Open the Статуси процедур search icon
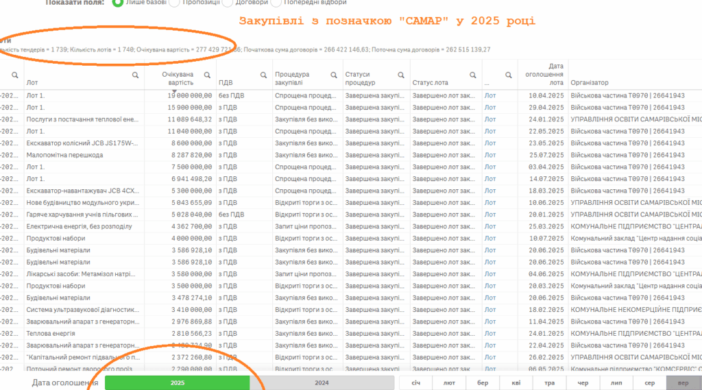Screen dimensions: 702x390 [401, 75]
